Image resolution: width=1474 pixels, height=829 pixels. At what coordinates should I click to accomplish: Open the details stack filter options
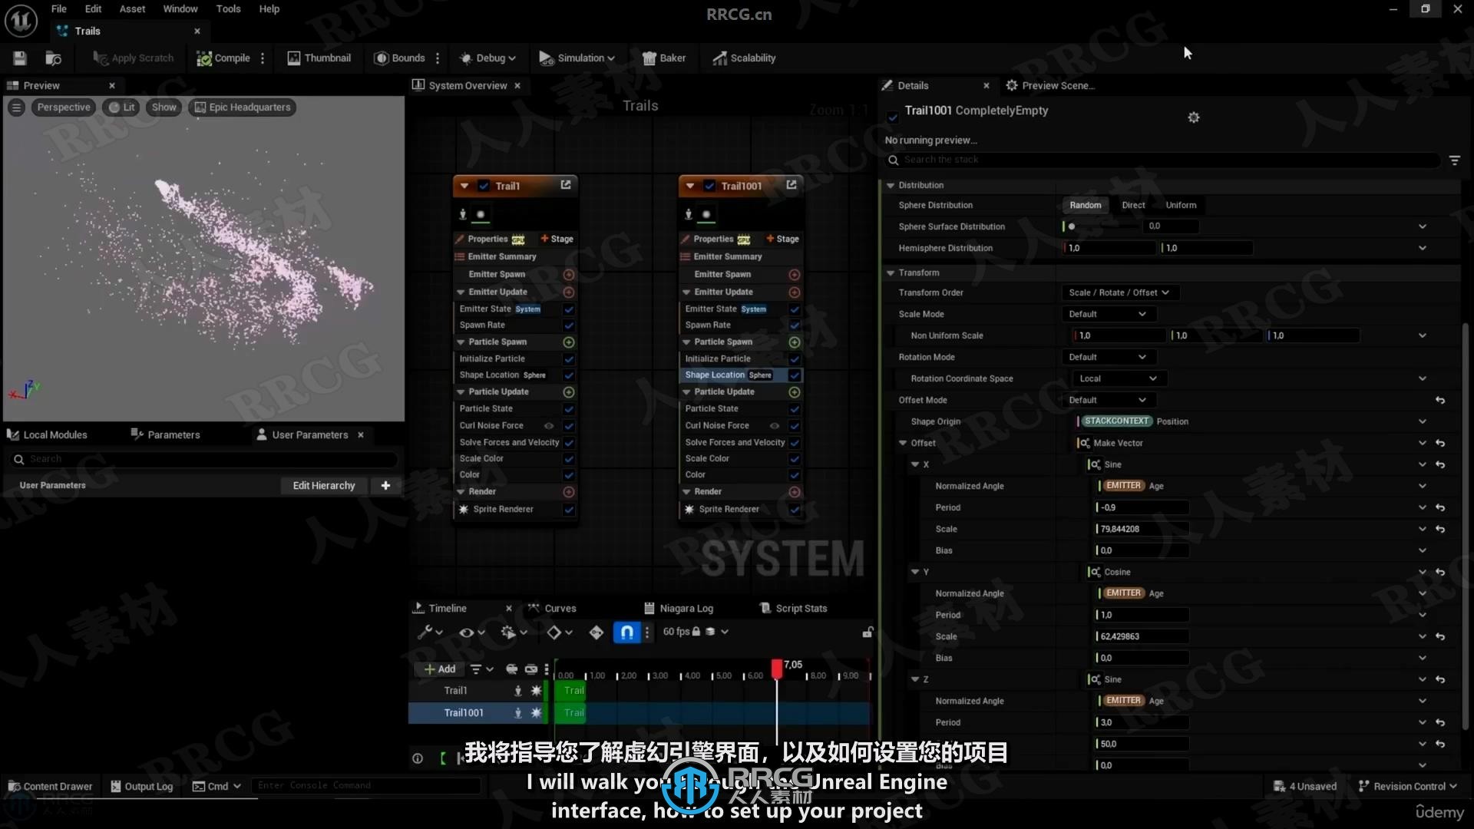point(1454,160)
